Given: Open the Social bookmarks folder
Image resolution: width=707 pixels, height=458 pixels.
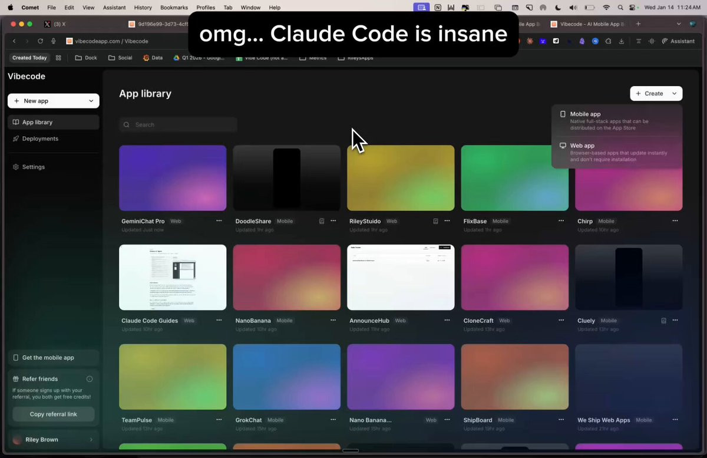Looking at the screenshot, I should coord(120,58).
